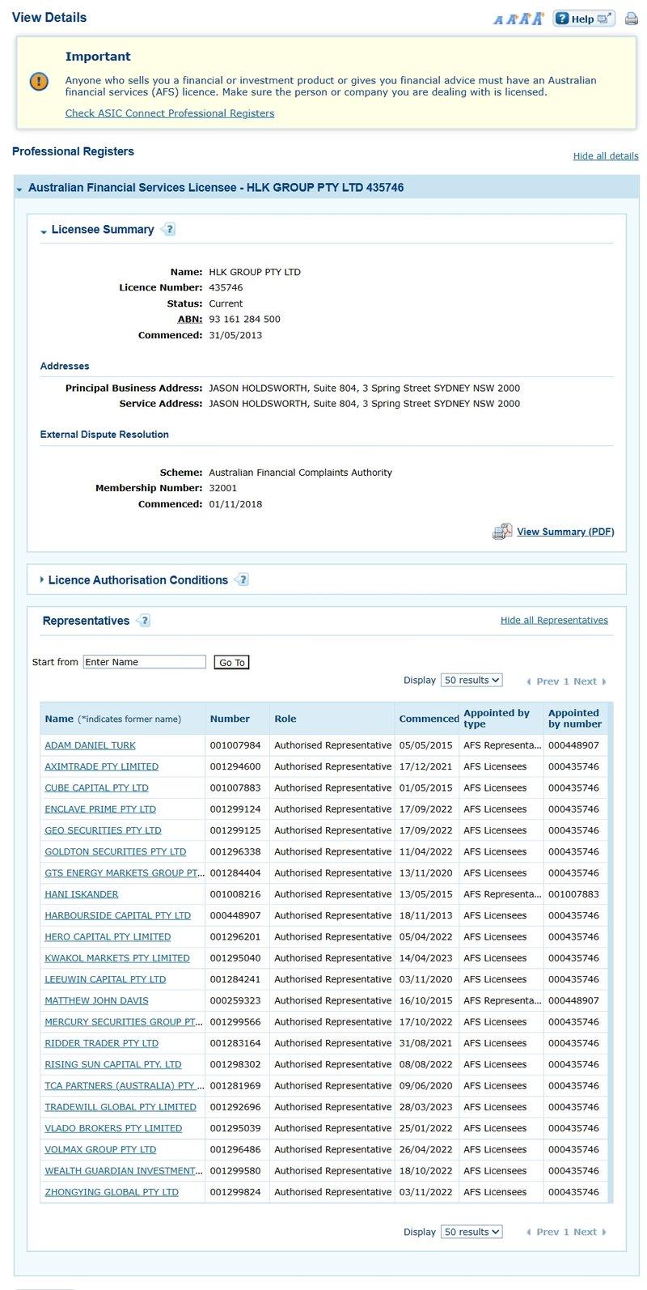647x1290 pixels.
Task: Select ABN value 93 161 284 500
Action: [x=244, y=320]
